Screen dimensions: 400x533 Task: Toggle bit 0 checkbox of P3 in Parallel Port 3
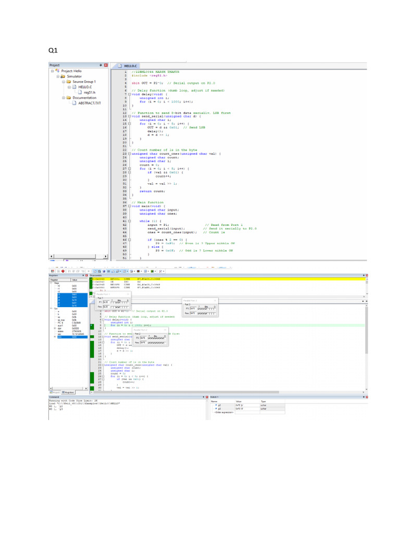tap(214, 309)
